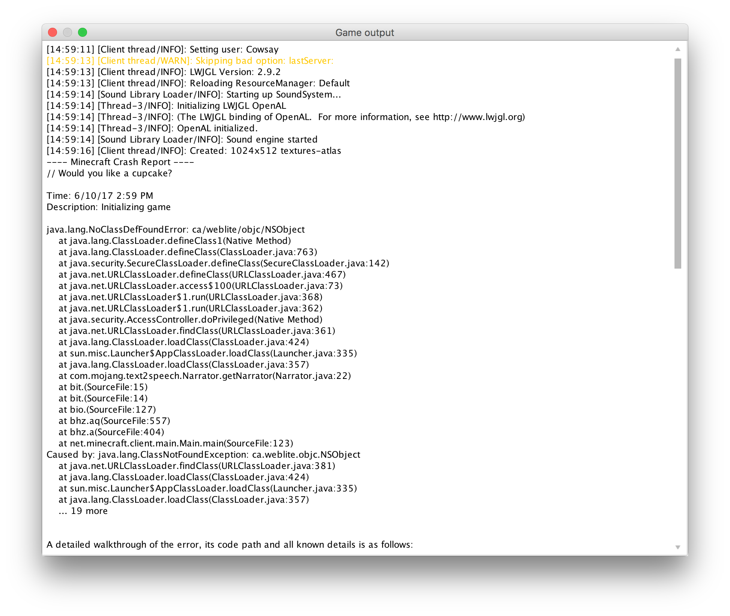Click the 'defineClass1(Native Method)' stack line
Viewport: 730px width, 616px height.
[175, 241]
